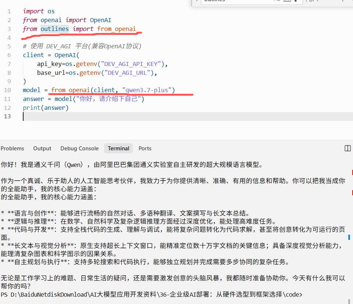Click the PS D:\BaiduNetdiskDownload terminal prompt
The height and width of the screenshot is (304, 353).
[x=152, y=294]
